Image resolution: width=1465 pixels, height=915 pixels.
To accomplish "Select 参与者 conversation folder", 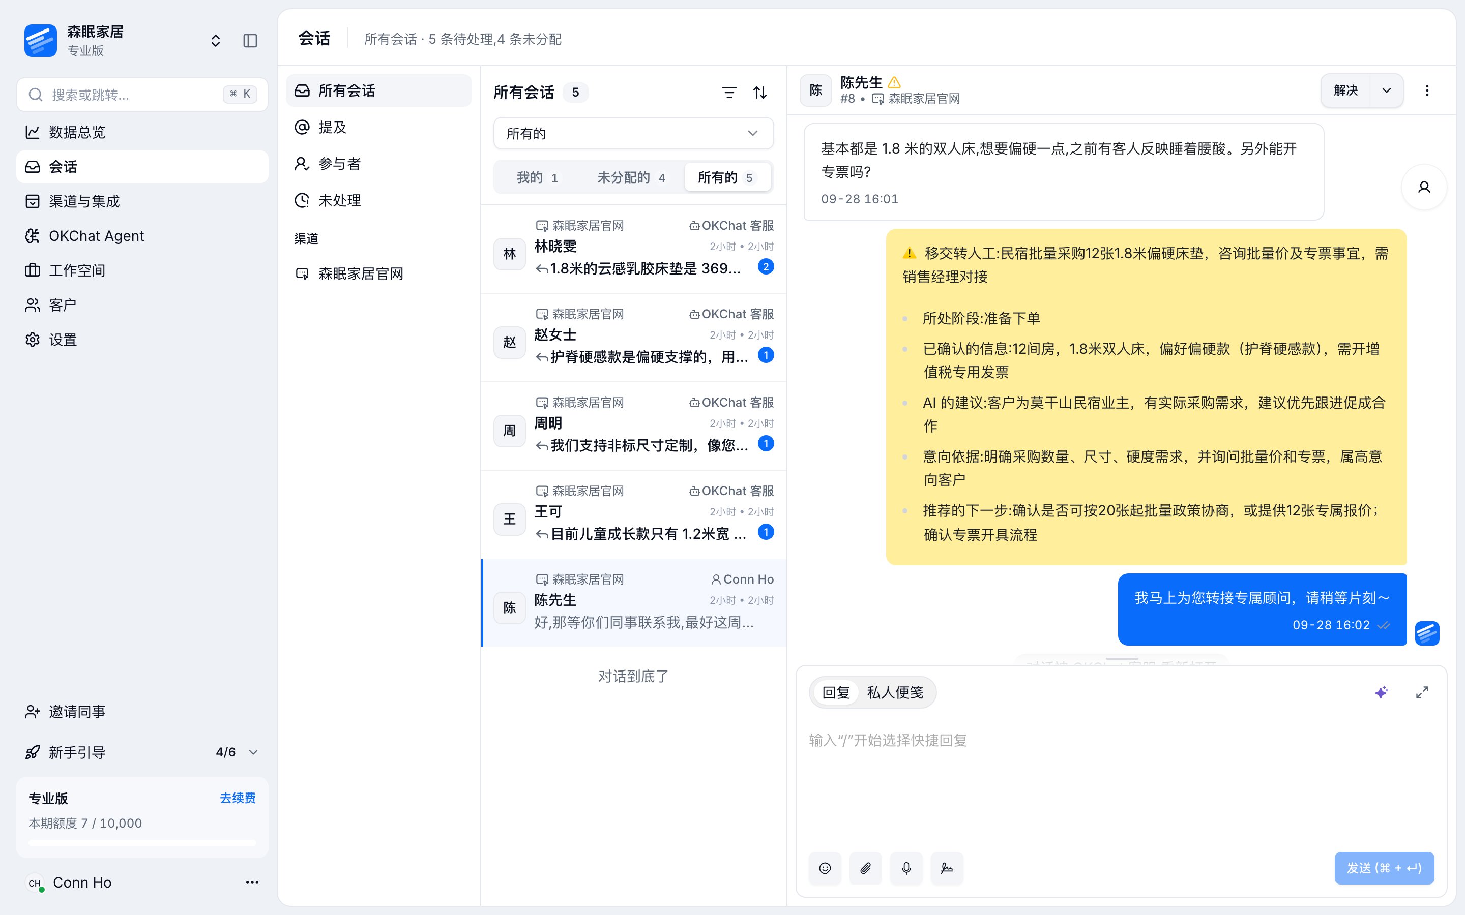I will coord(378,164).
